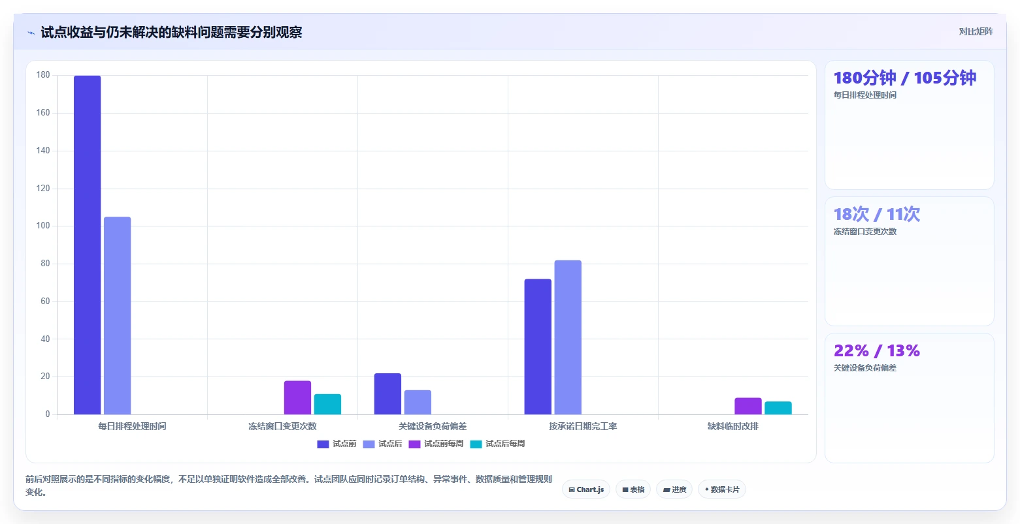Click the 表格 chip
This screenshot has width=1020, height=524.
633,489
